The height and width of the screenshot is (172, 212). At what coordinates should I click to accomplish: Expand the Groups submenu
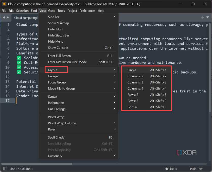(x=79, y=76)
